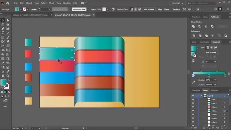The height and width of the screenshot is (130, 231).
Task: Swap fill and stroke colors
Action: point(9,81)
